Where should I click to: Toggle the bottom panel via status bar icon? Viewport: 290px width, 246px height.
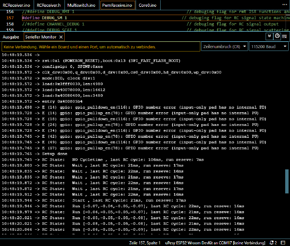coord(283,243)
